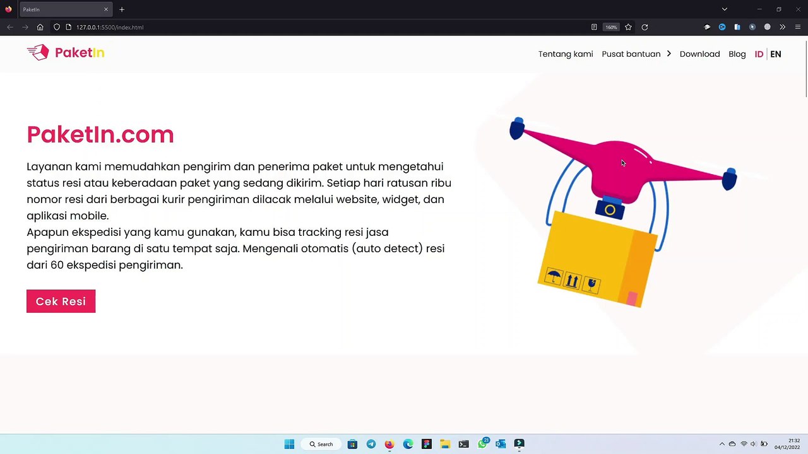808x454 pixels.
Task: Close the PaketIn tab
Action: click(106, 9)
